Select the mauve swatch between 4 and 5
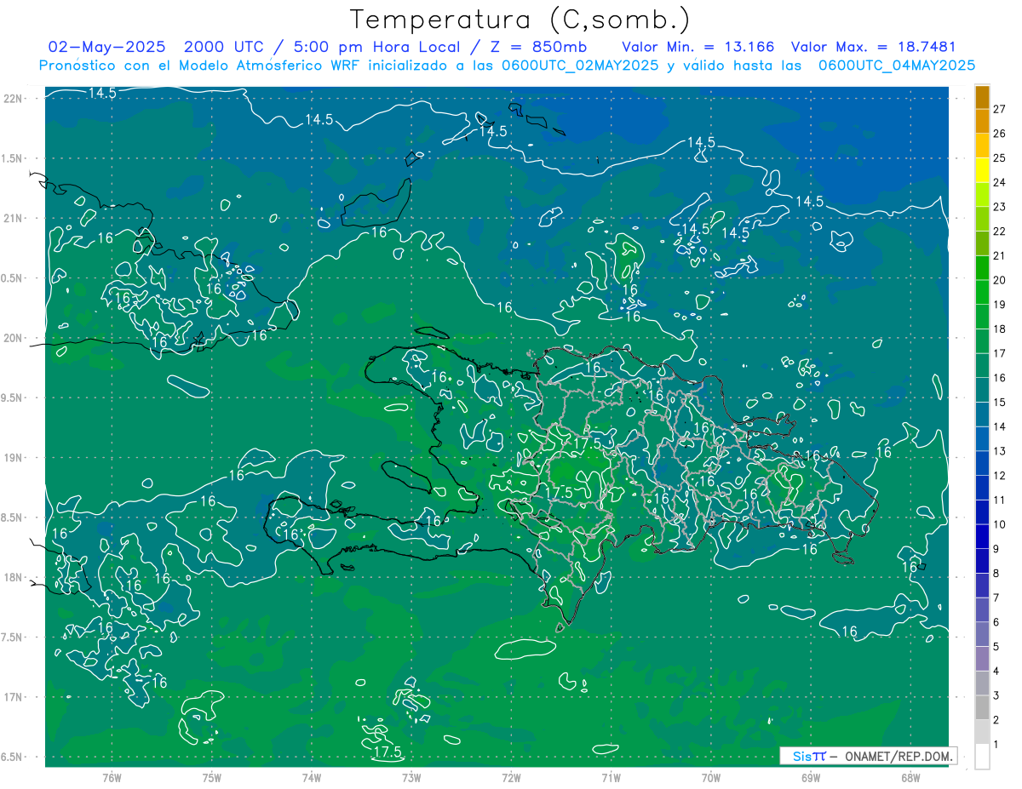Viewport: 1022px width, 789px height. click(x=982, y=659)
